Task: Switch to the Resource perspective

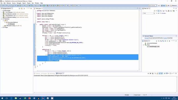Action: (x=174, y=6)
